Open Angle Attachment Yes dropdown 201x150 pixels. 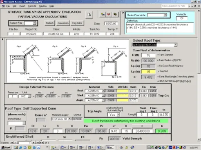click(118, 115)
